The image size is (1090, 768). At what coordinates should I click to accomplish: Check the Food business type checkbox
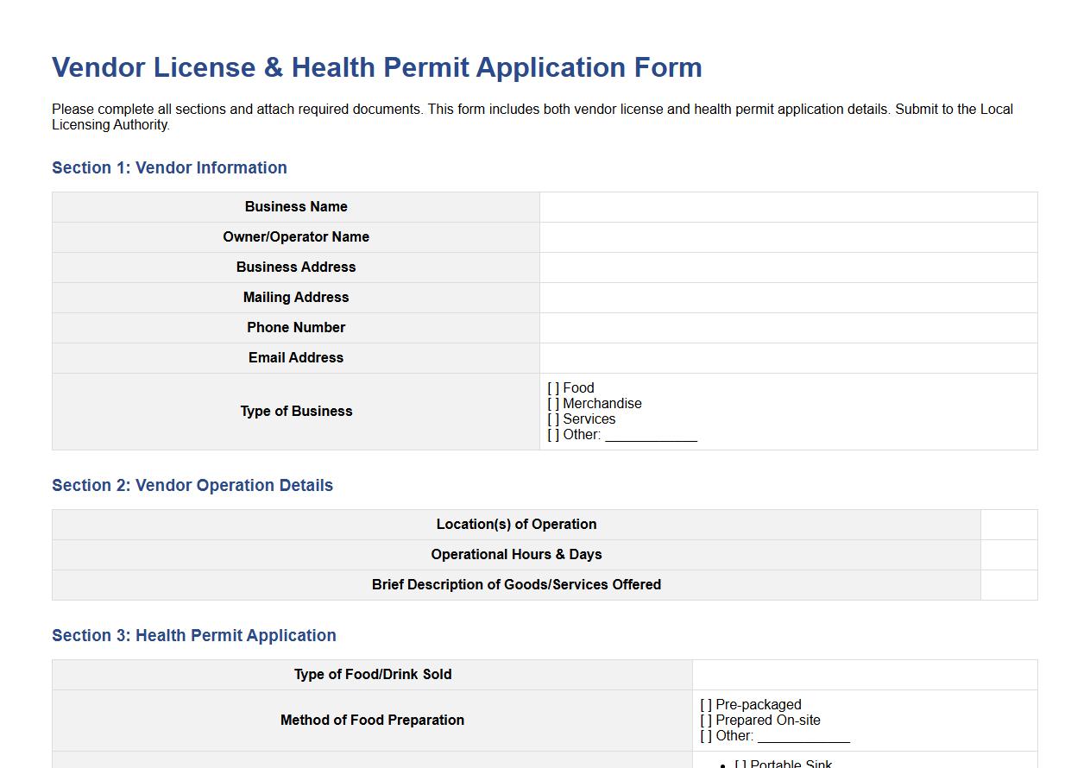pos(552,387)
